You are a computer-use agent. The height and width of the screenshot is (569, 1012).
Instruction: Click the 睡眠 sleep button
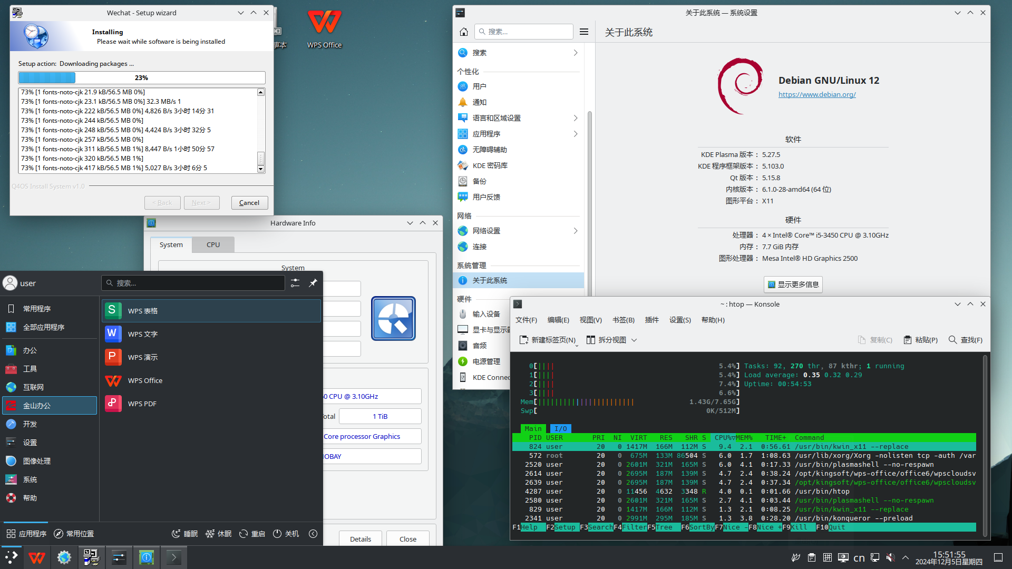(184, 534)
